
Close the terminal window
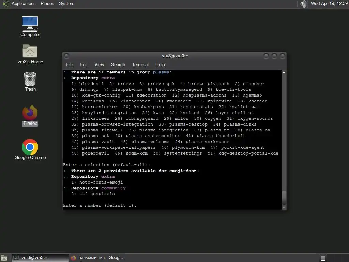click(x=283, y=56)
